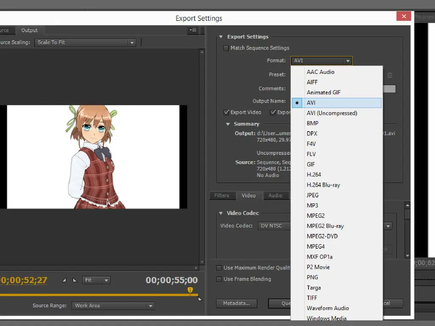Click the video preview frame of the character

(x=93, y=157)
